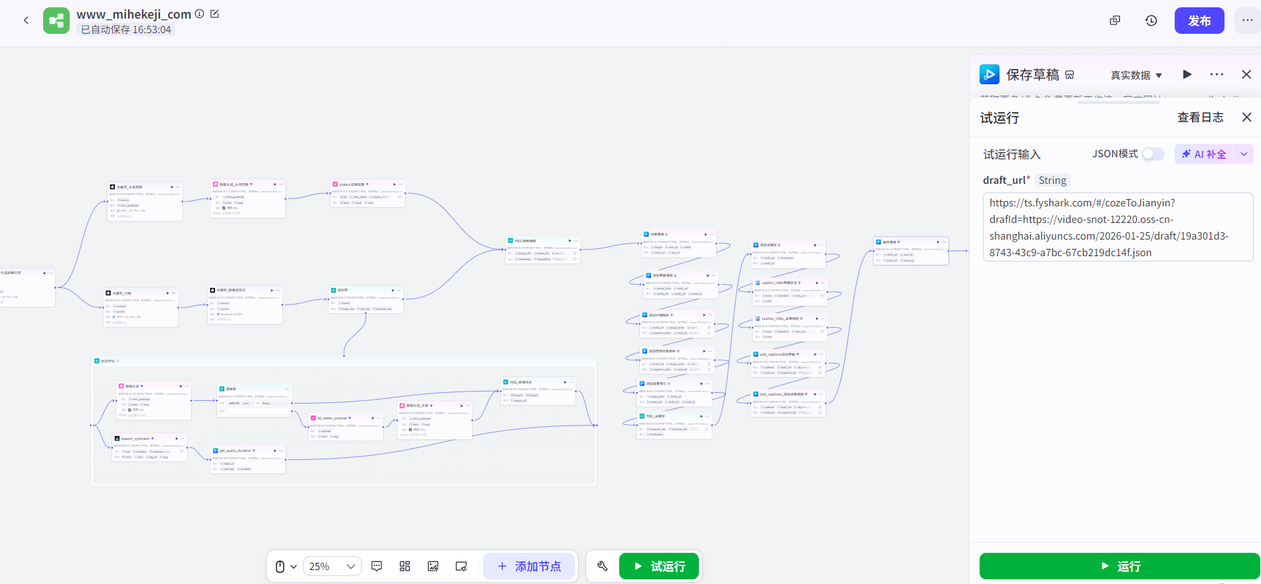Image resolution: width=1261 pixels, height=584 pixels.
Task: Click the image upload icon in bottom toolbar
Action: 433,566
